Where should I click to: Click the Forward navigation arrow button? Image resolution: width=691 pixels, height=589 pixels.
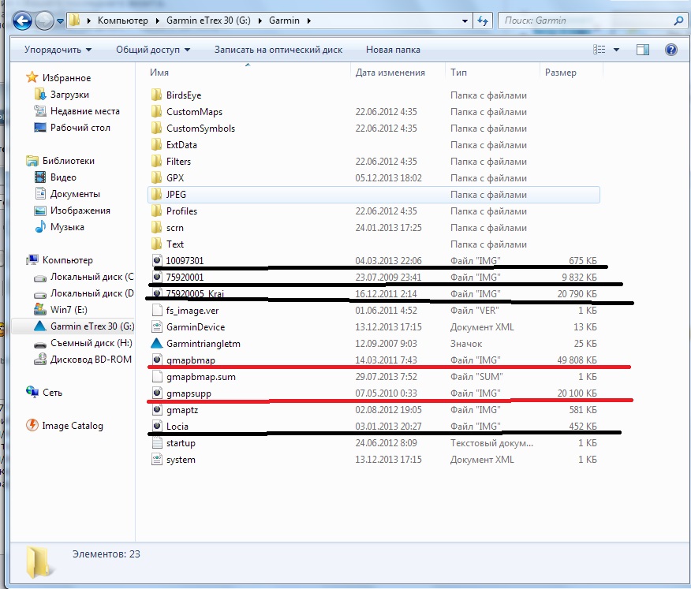tap(44, 21)
